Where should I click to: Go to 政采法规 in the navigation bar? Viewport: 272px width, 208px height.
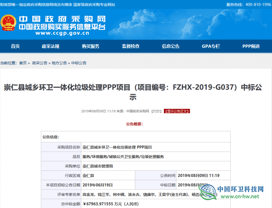pos(50,46)
